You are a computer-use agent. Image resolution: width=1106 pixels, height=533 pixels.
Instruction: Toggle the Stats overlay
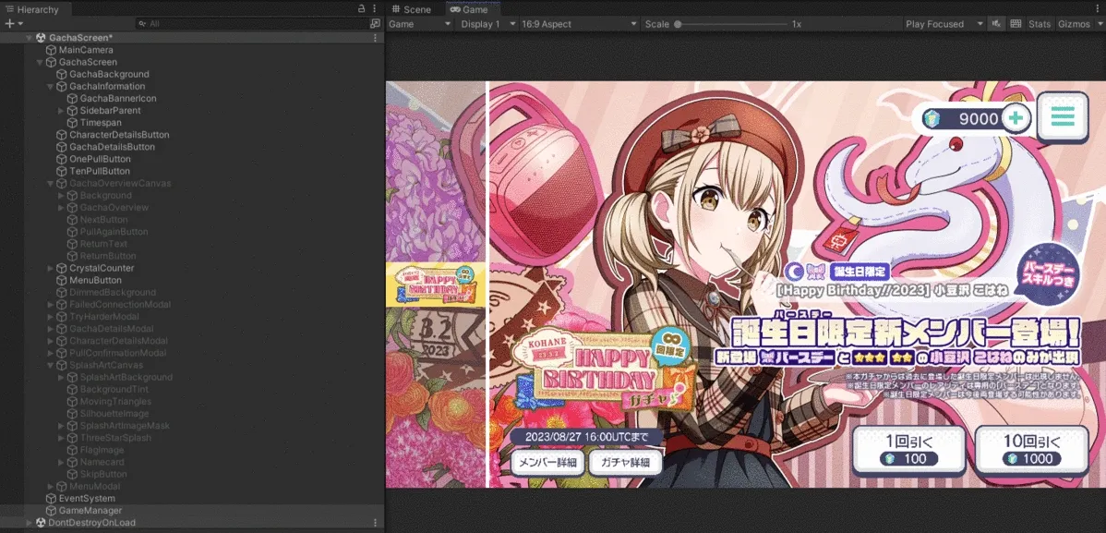point(1040,24)
